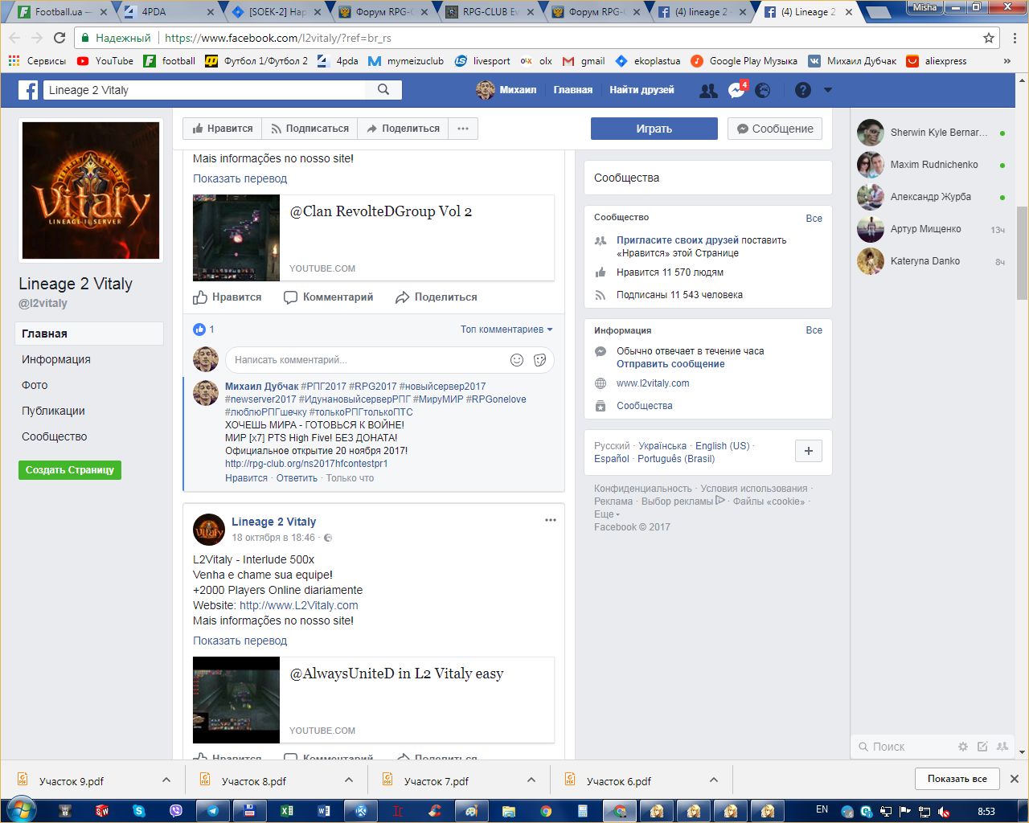The height and width of the screenshot is (823, 1029).
Task: Go back with the browser back arrow
Action: coord(14,38)
